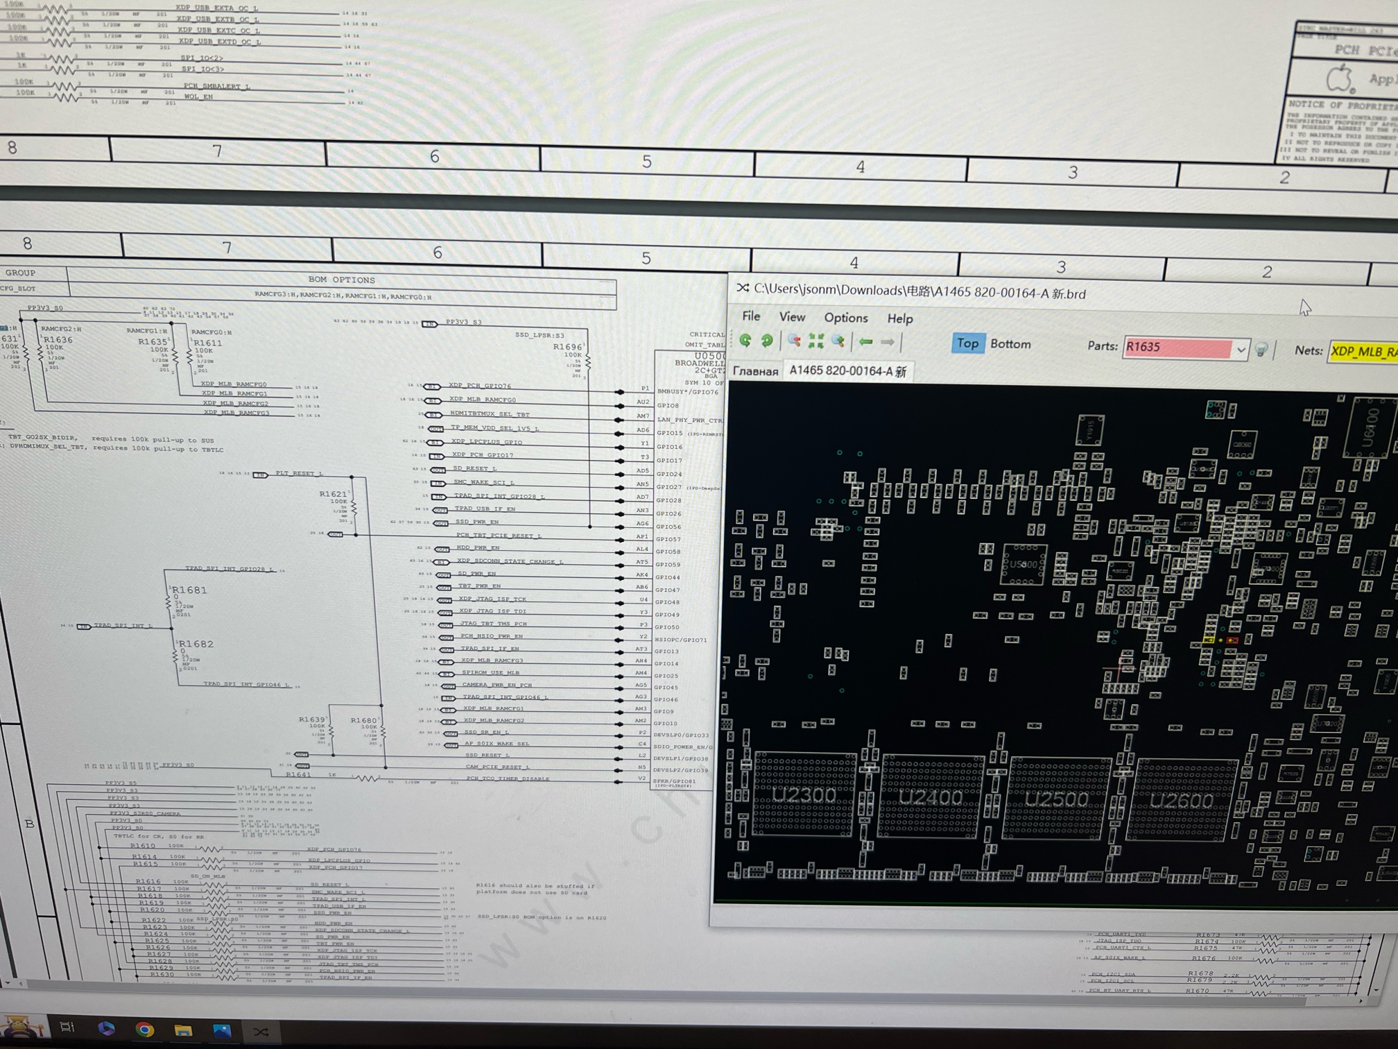Click the zoom-out magnifier icon

pyautogui.click(x=794, y=341)
